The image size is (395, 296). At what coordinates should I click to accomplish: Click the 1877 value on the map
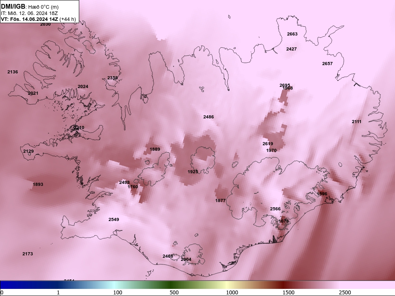(x=220, y=200)
